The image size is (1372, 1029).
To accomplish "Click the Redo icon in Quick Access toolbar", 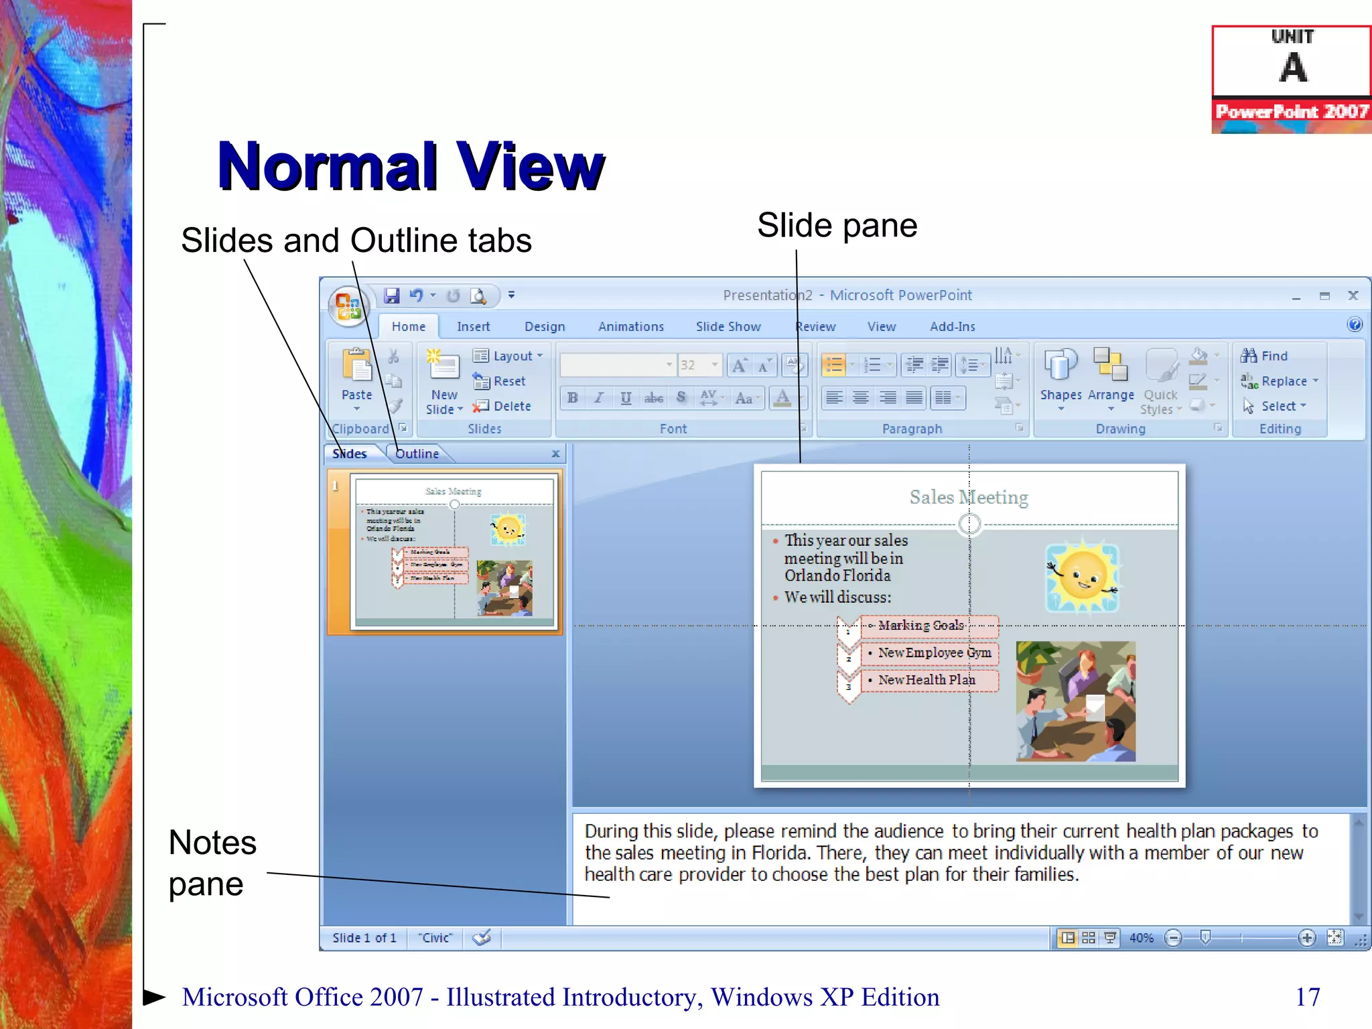I will coord(454,295).
